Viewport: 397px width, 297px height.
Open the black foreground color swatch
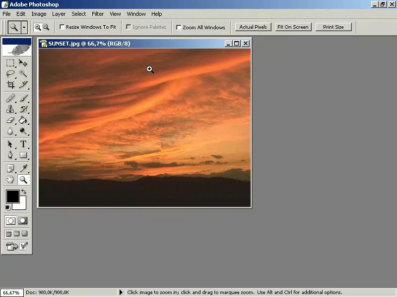tap(13, 196)
